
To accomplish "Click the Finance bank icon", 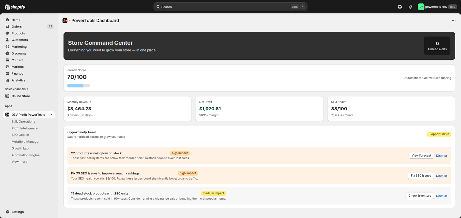I will pyautogui.click(x=7, y=73).
